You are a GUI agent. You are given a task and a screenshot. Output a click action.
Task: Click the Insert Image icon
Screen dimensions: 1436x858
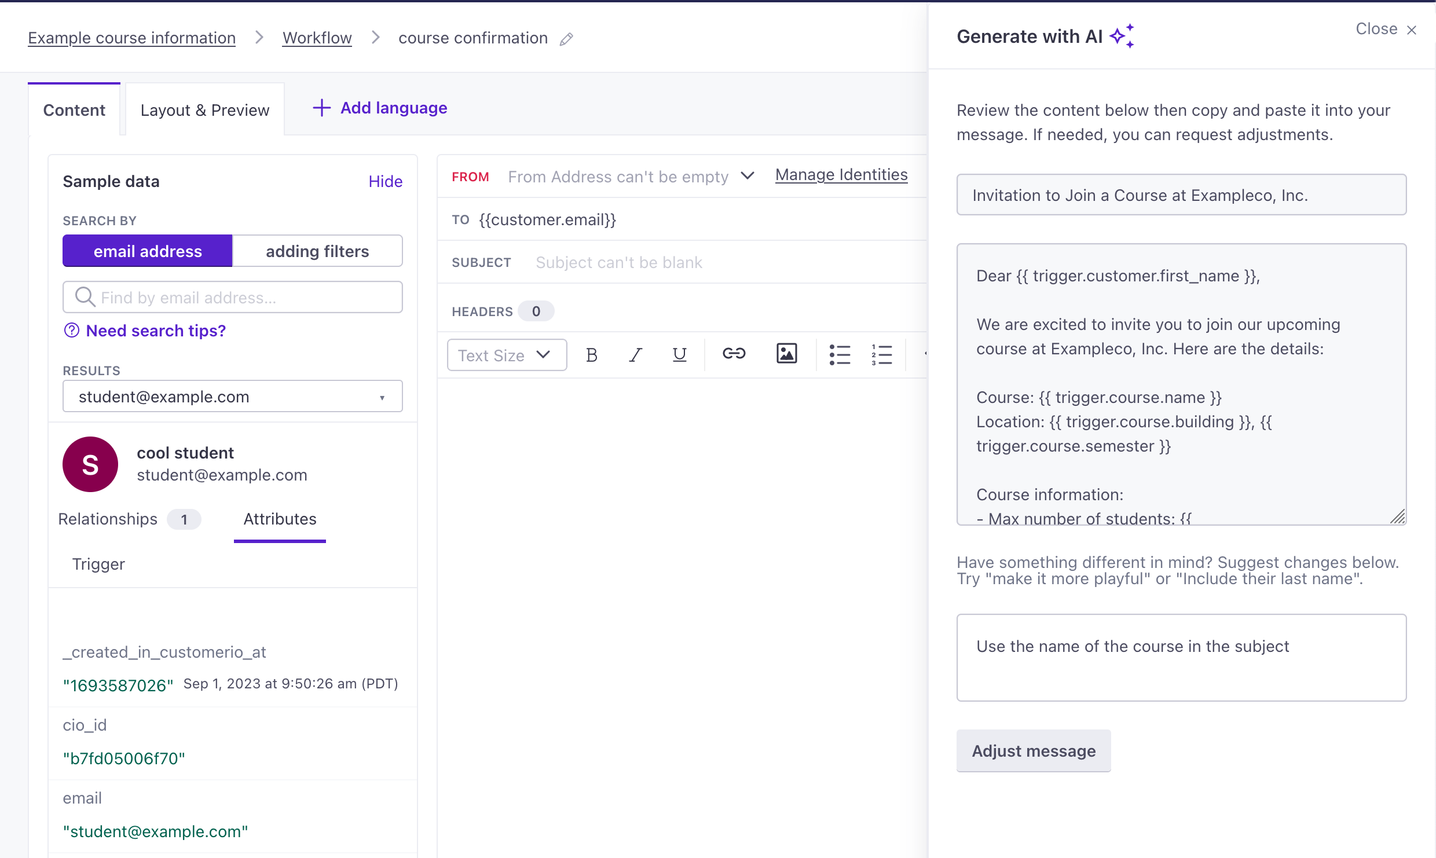click(786, 354)
